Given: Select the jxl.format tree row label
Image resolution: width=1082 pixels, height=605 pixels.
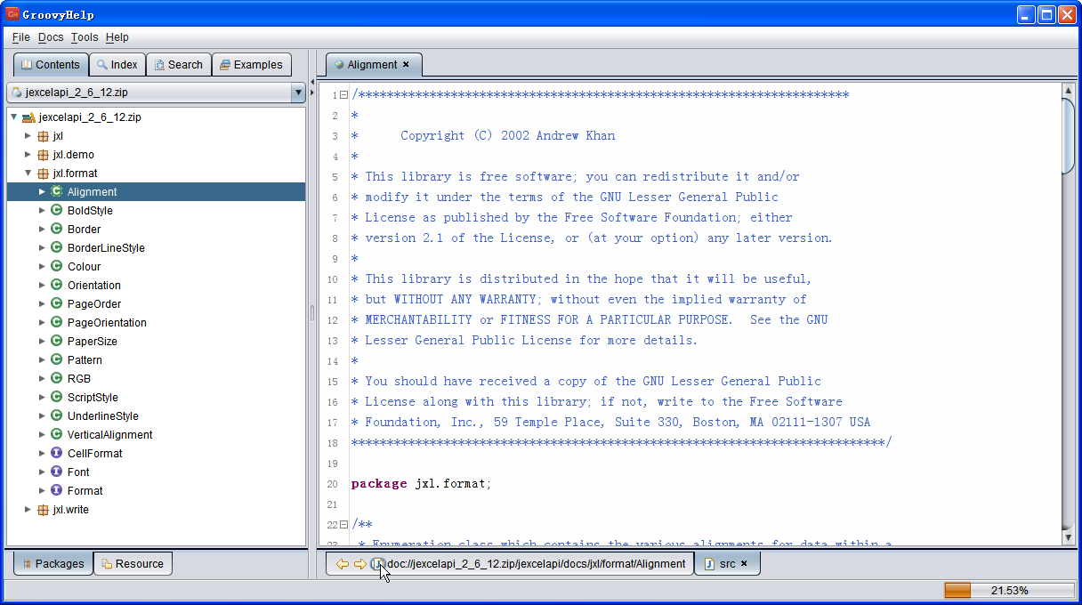Looking at the screenshot, I should point(75,173).
